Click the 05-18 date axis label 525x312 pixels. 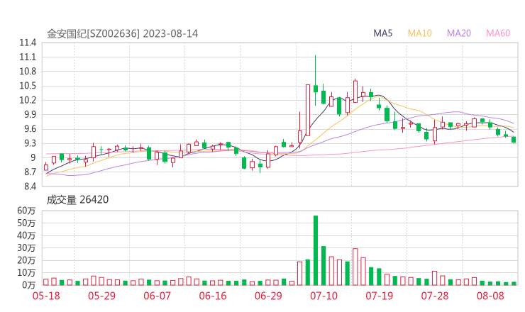pyautogui.click(x=46, y=296)
